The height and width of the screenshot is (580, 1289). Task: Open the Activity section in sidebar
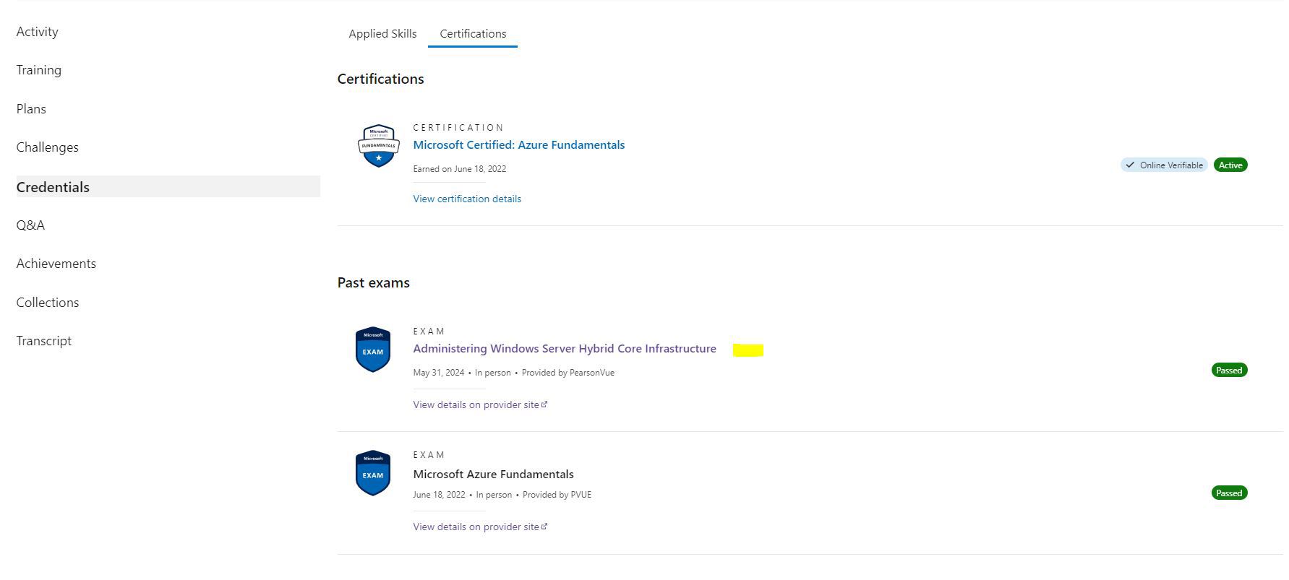[x=37, y=32]
